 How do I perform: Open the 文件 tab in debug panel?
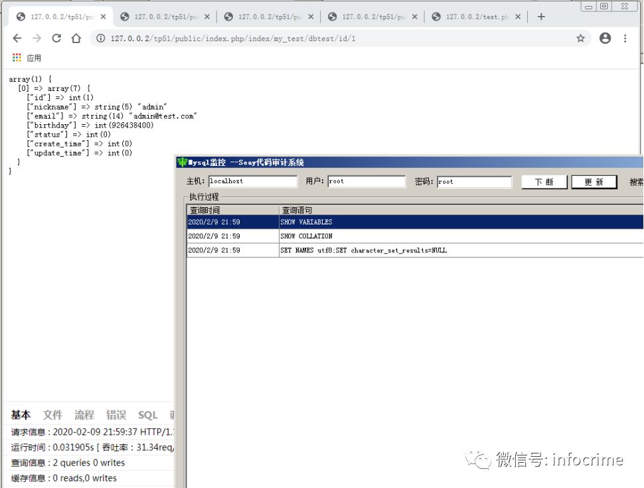[x=52, y=415]
